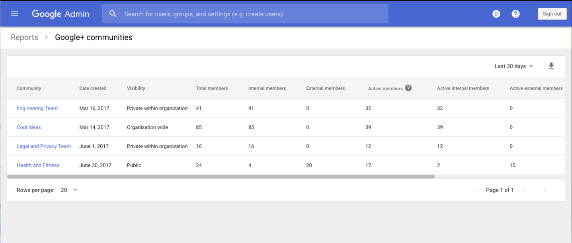This screenshot has height=243, width=572.
Task: Select the Organization wide visibility cell
Action: 148,127
